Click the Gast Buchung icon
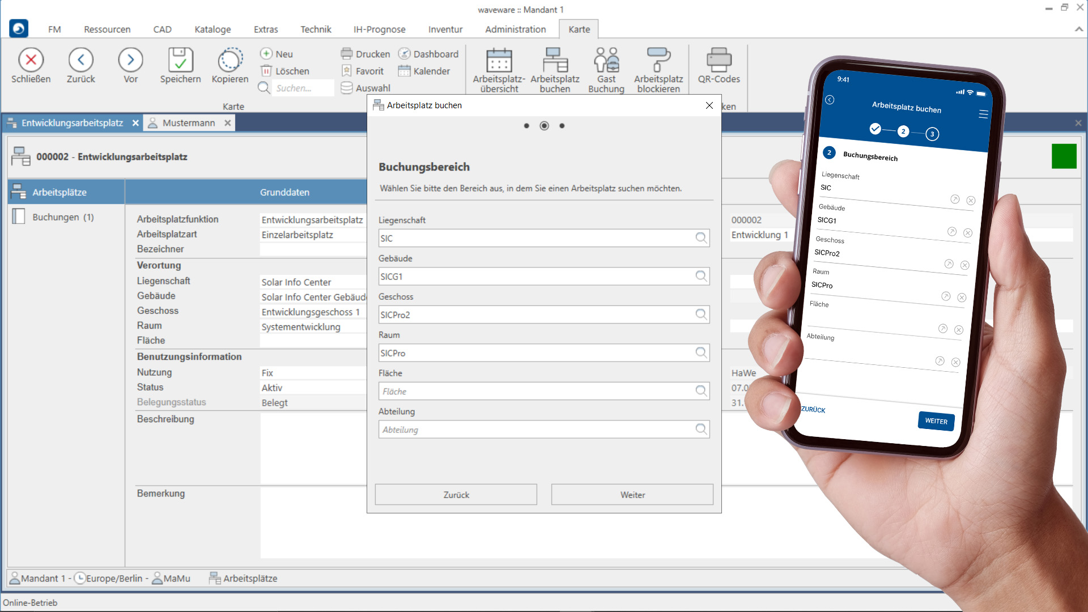This screenshot has width=1088, height=612. coord(606,60)
